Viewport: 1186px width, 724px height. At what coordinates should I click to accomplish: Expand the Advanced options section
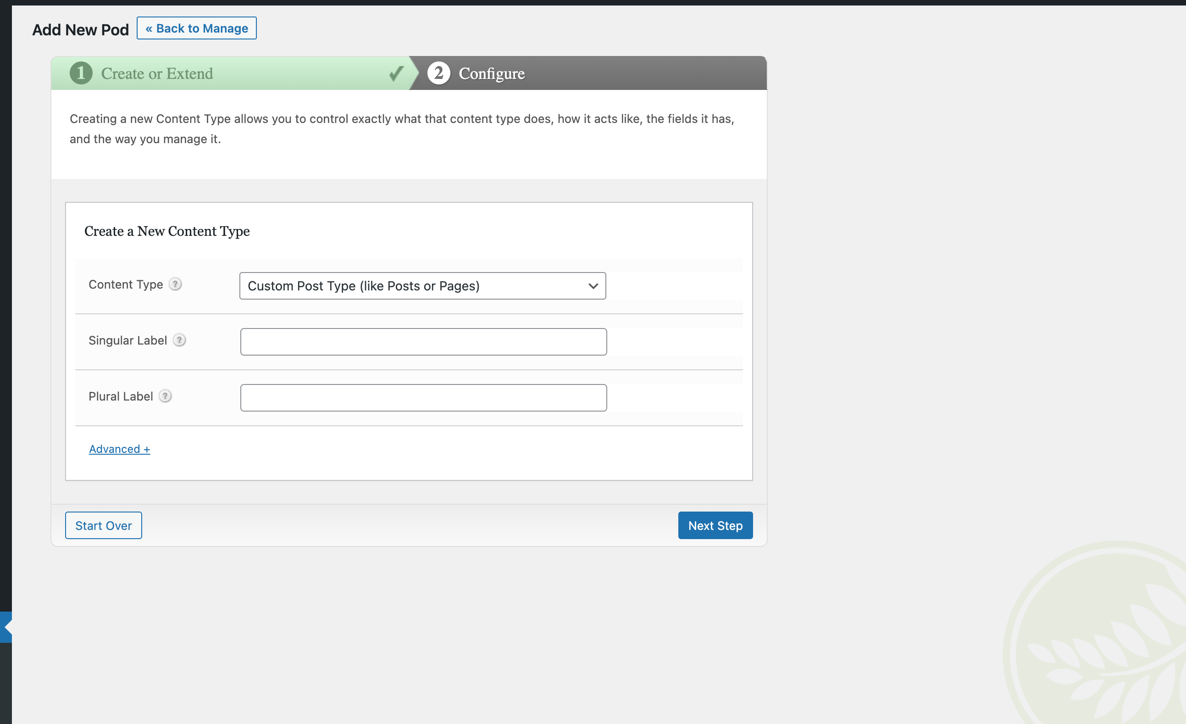[x=119, y=449]
